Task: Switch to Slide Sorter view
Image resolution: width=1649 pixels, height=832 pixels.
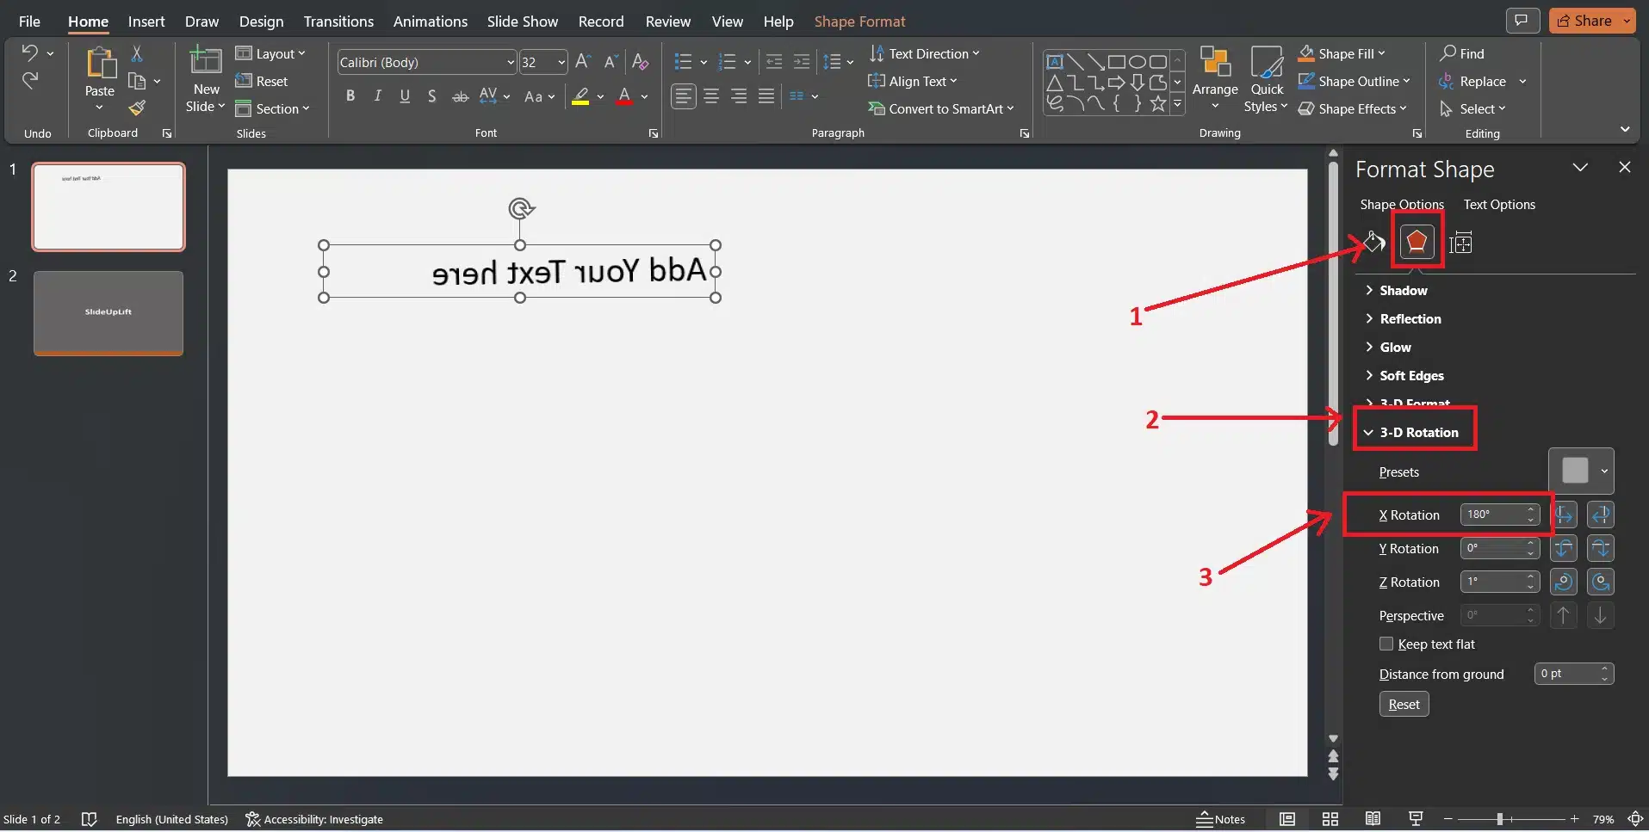Action: coord(1330,819)
